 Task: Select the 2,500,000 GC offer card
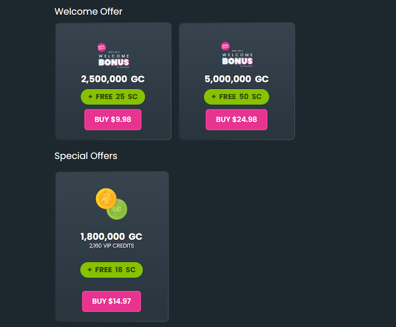click(113, 81)
